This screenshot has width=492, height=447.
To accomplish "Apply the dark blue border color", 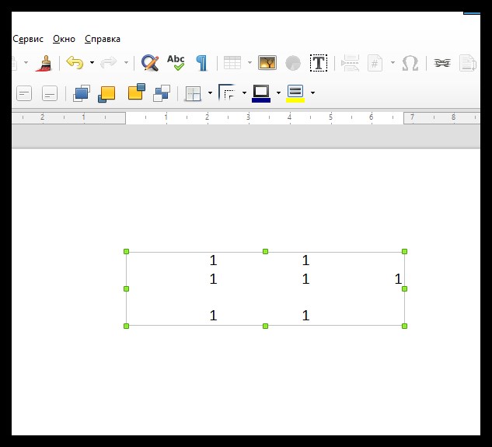I will click(x=261, y=93).
